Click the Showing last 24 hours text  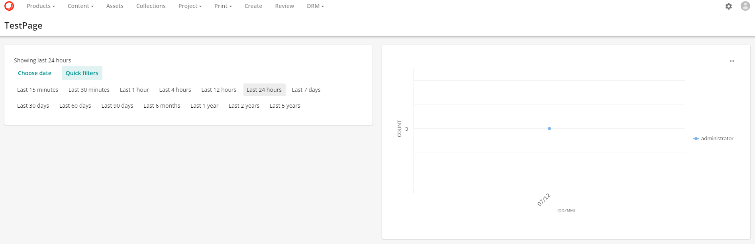click(43, 60)
